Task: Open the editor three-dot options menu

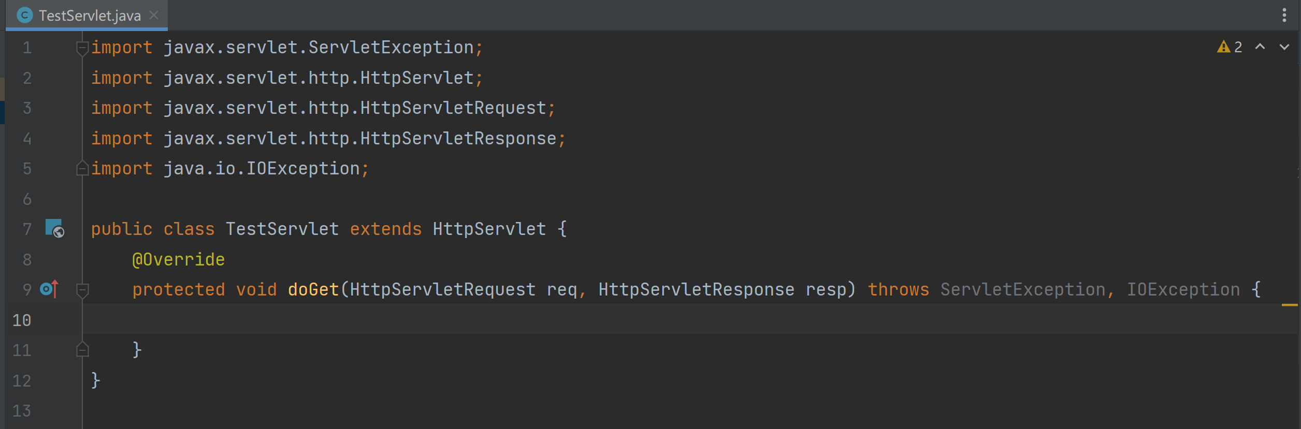Action: [1284, 15]
